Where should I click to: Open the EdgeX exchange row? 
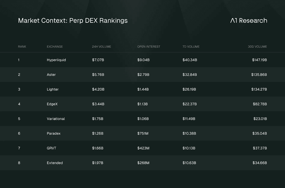(142, 104)
